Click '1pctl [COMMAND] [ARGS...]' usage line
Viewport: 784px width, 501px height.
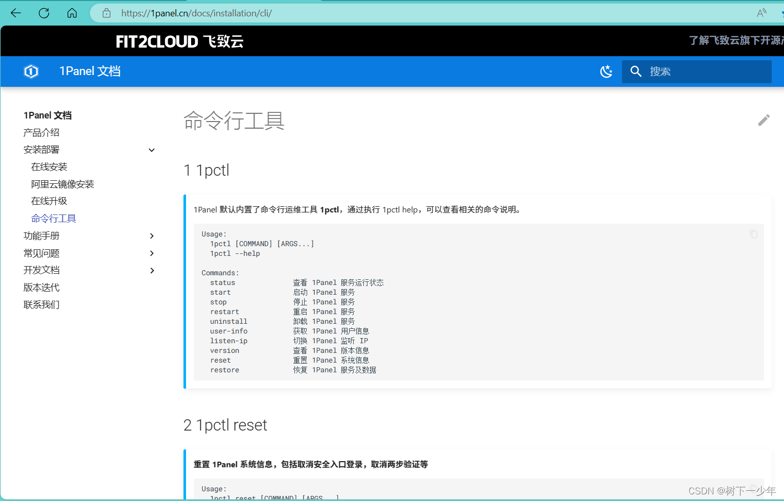point(262,244)
